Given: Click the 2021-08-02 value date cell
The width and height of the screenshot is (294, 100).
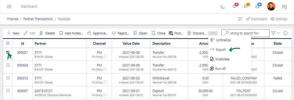Looking at the screenshot, I should coord(131,80).
